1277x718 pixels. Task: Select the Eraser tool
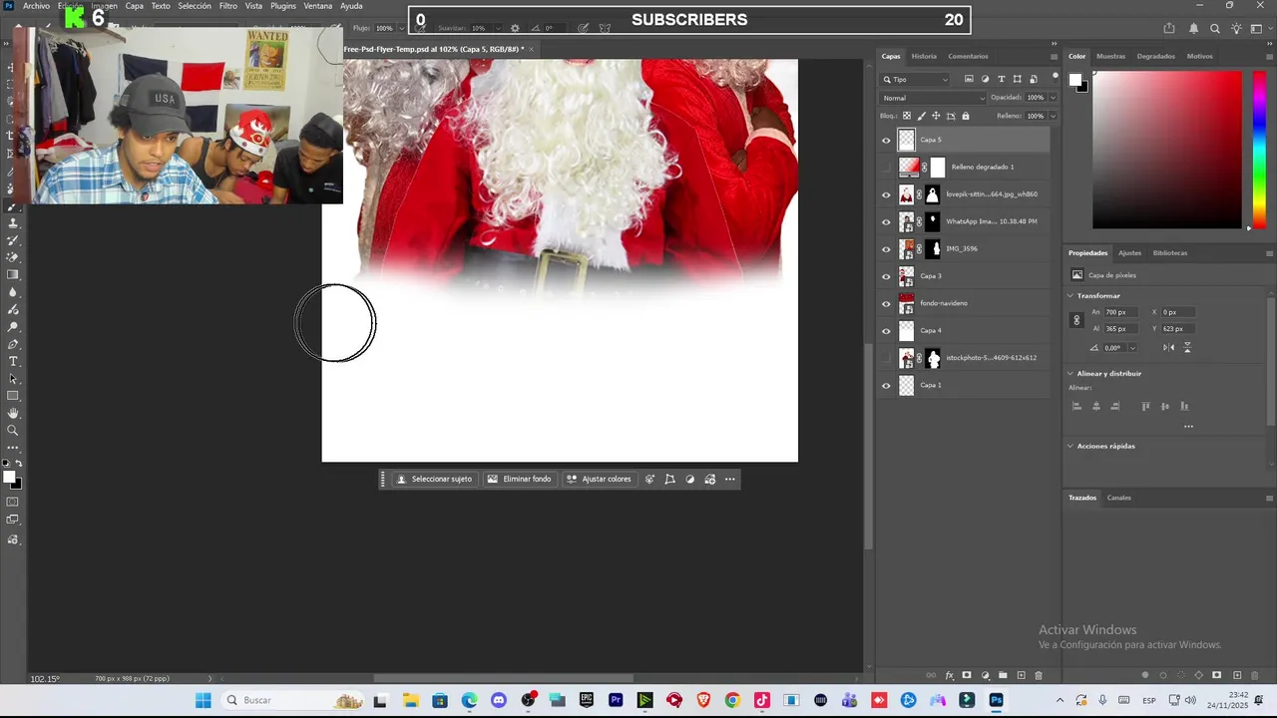tap(13, 257)
